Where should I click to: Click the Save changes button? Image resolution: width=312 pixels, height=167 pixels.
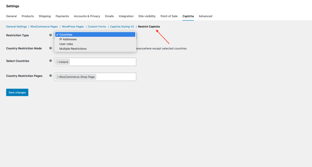pos(17,92)
